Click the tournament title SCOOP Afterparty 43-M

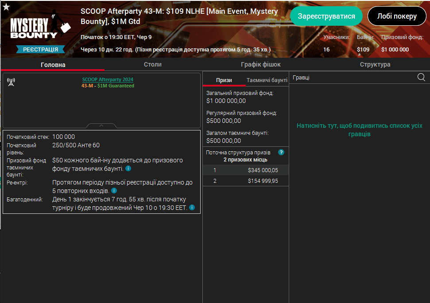[179, 16]
